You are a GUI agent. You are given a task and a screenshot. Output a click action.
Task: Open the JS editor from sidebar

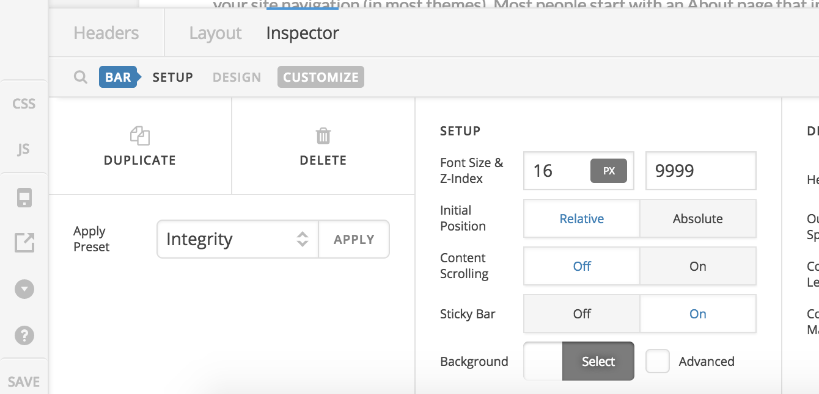click(24, 149)
